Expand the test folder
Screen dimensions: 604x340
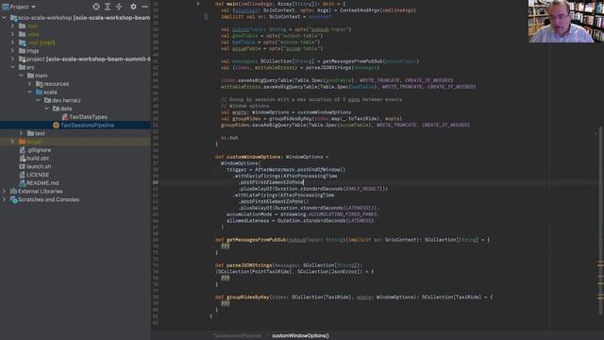click(x=21, y=133)
